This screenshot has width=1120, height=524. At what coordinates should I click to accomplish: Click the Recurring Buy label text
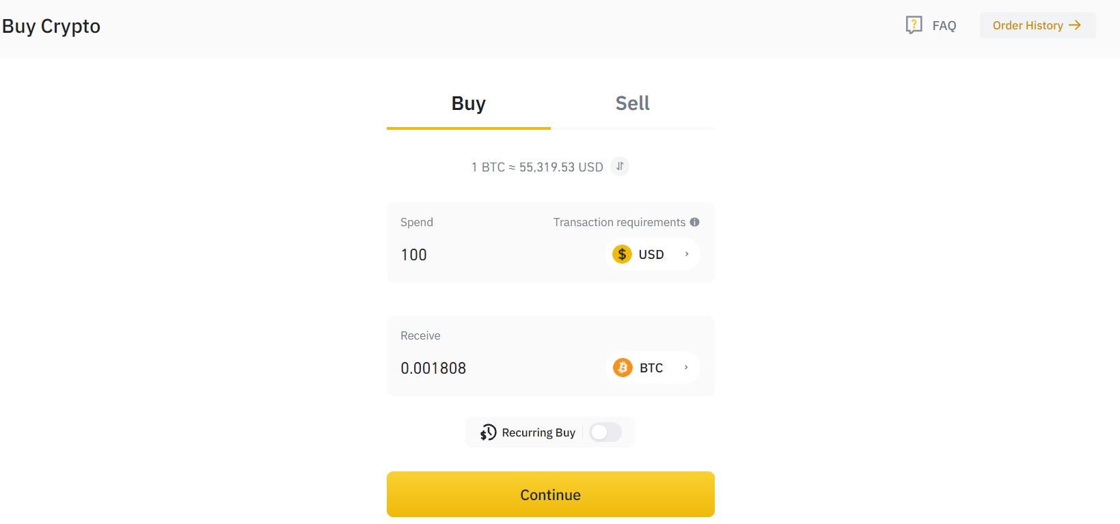click(x=538, y=432)
